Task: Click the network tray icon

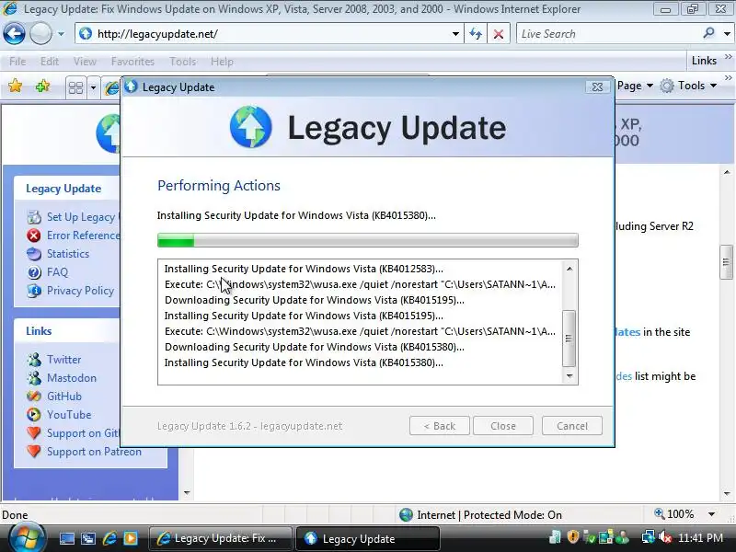Action: pos(649,537)
